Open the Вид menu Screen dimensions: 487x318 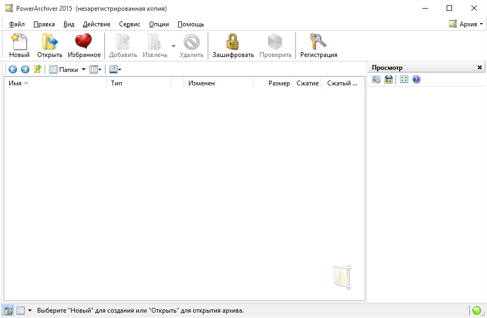pos(69,24)
